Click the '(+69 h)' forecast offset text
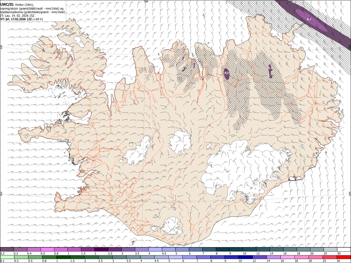 point(38,19)
